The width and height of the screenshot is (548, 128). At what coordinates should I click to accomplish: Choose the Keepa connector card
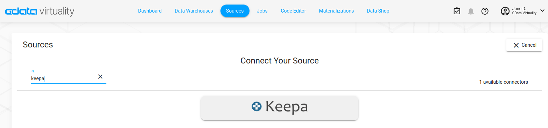click(x=280, y=108)
